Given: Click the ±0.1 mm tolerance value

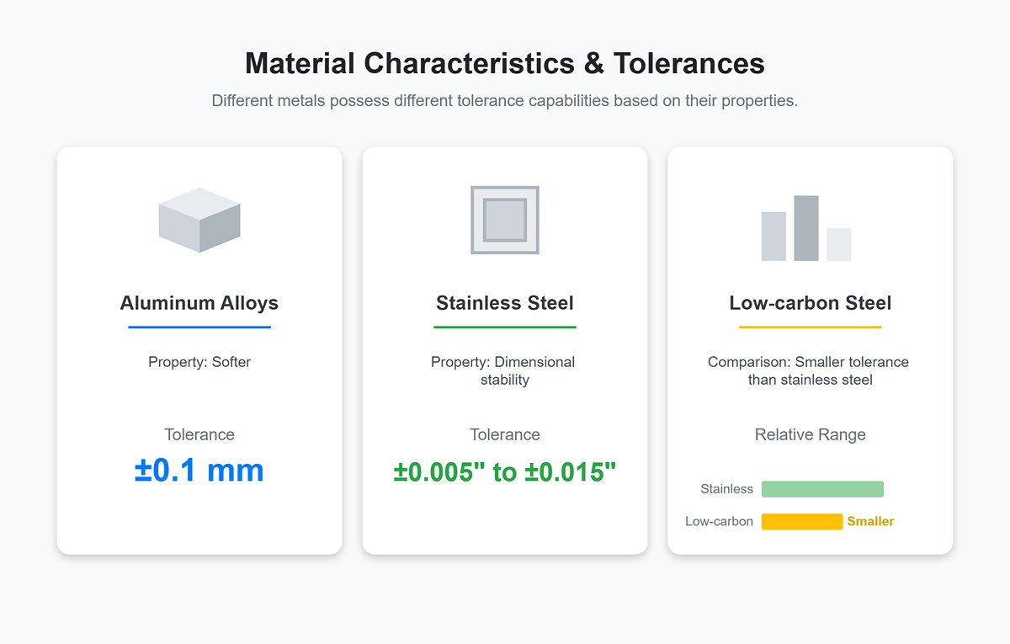Looking at the screenshot, I should [x=199, y=471].
